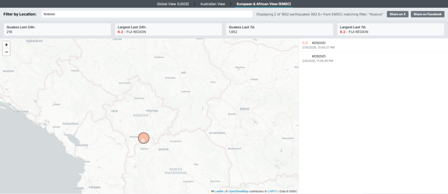Open the Leaflet attribution link
This screenshot has width=448, height=194.
[x=219, y=191]
